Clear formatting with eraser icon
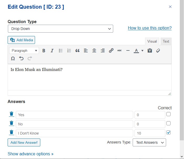The width and height of the screenshot is (184, 159). [158, 51]
